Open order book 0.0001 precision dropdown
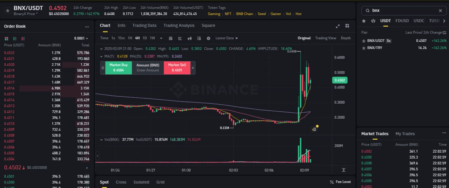The width and height of the screenshot is (449, 188). [81, 39]
